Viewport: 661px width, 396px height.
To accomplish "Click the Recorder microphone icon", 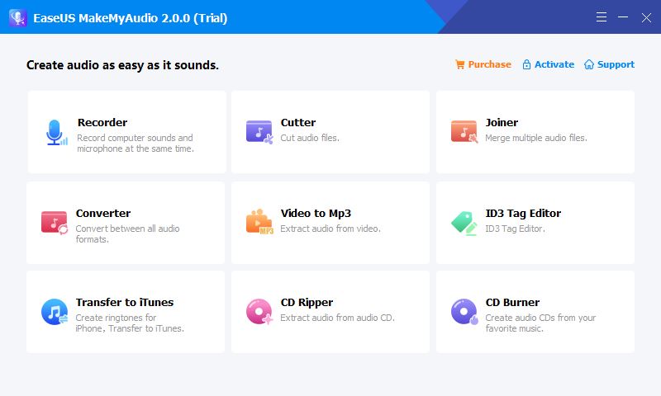I will [56, 132].
